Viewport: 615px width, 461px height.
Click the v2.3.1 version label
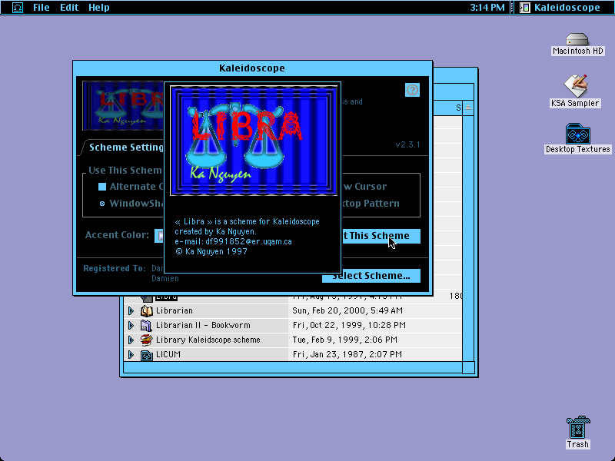point(407,144)
